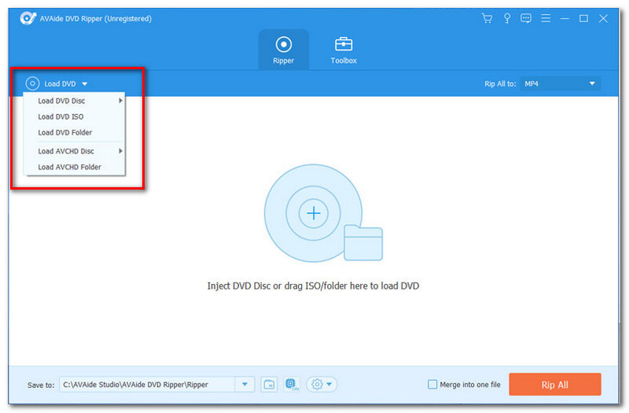
Task: Open the settings gear button
Action: point(317,385)
